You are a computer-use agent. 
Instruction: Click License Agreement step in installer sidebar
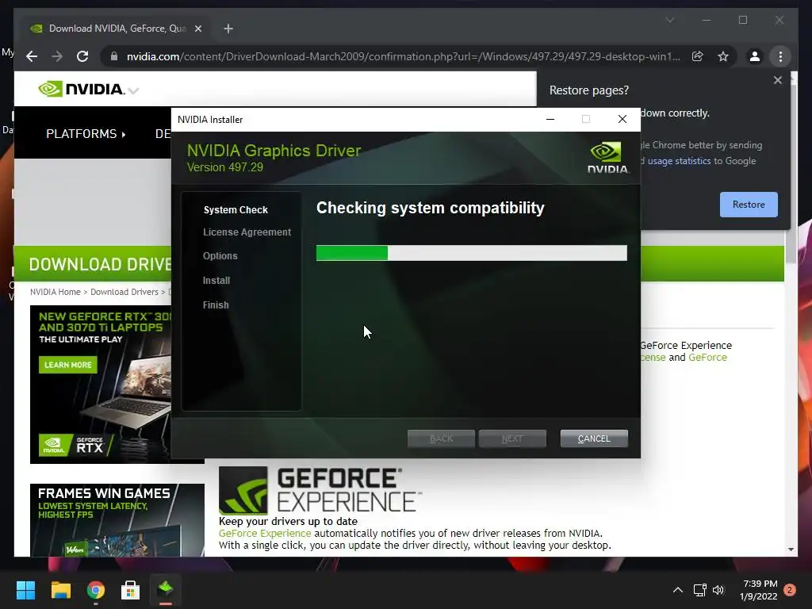[x=247, y=232]
